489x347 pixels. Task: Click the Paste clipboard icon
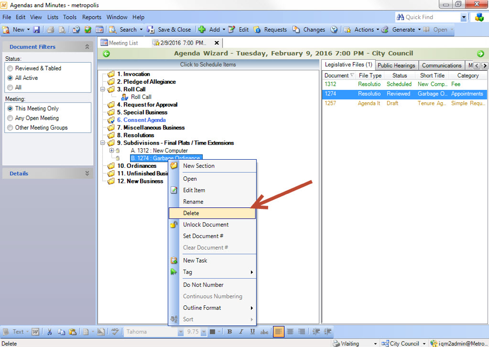73,332
